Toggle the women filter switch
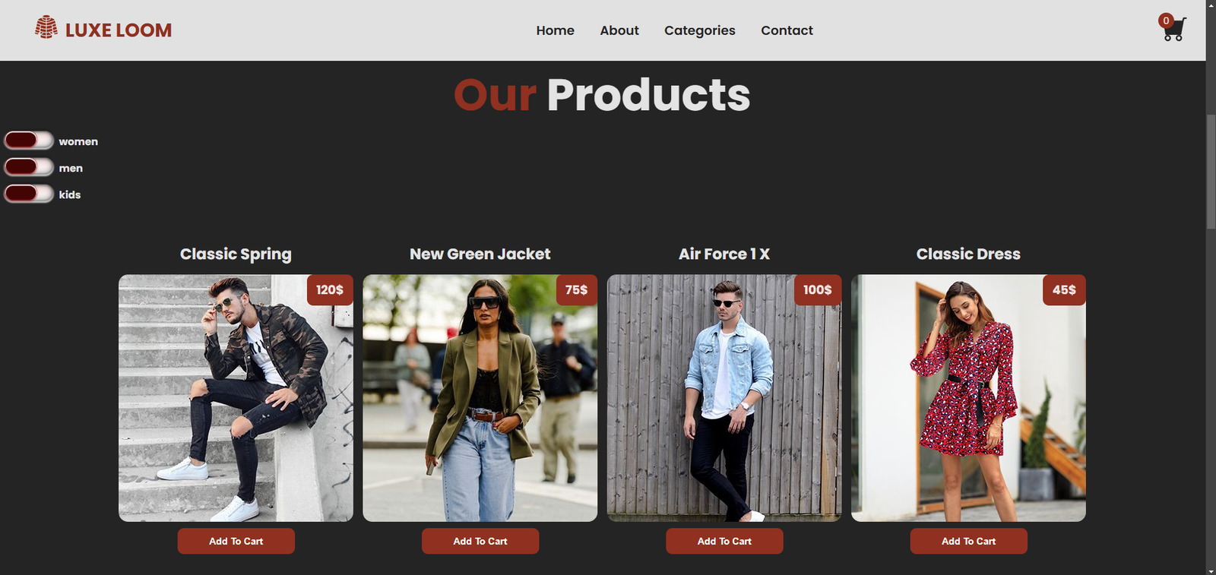The image size is (1216, 575). coord(29,141)
